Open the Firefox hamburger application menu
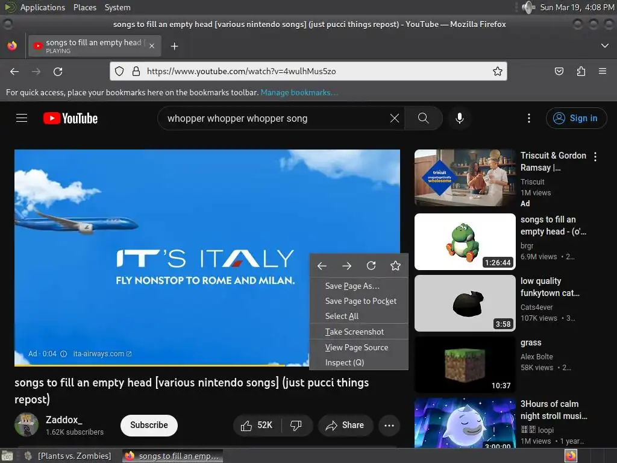 tap(603, 71)
